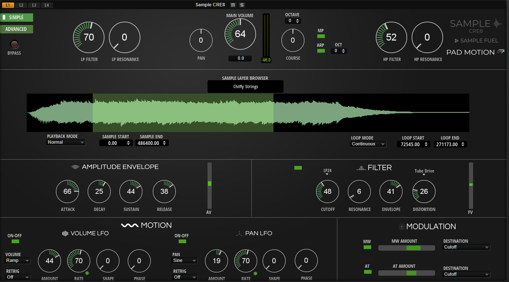Click the Amplitude Envelope eye icon
The image size is (509, 282).
click(x=75, y=167)
